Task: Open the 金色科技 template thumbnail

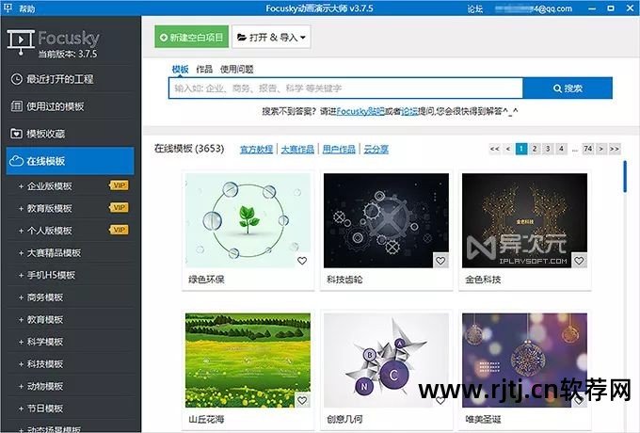Action: click(524, 221)
